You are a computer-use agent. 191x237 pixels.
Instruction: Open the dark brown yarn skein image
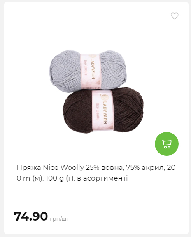tap(103, 110)
